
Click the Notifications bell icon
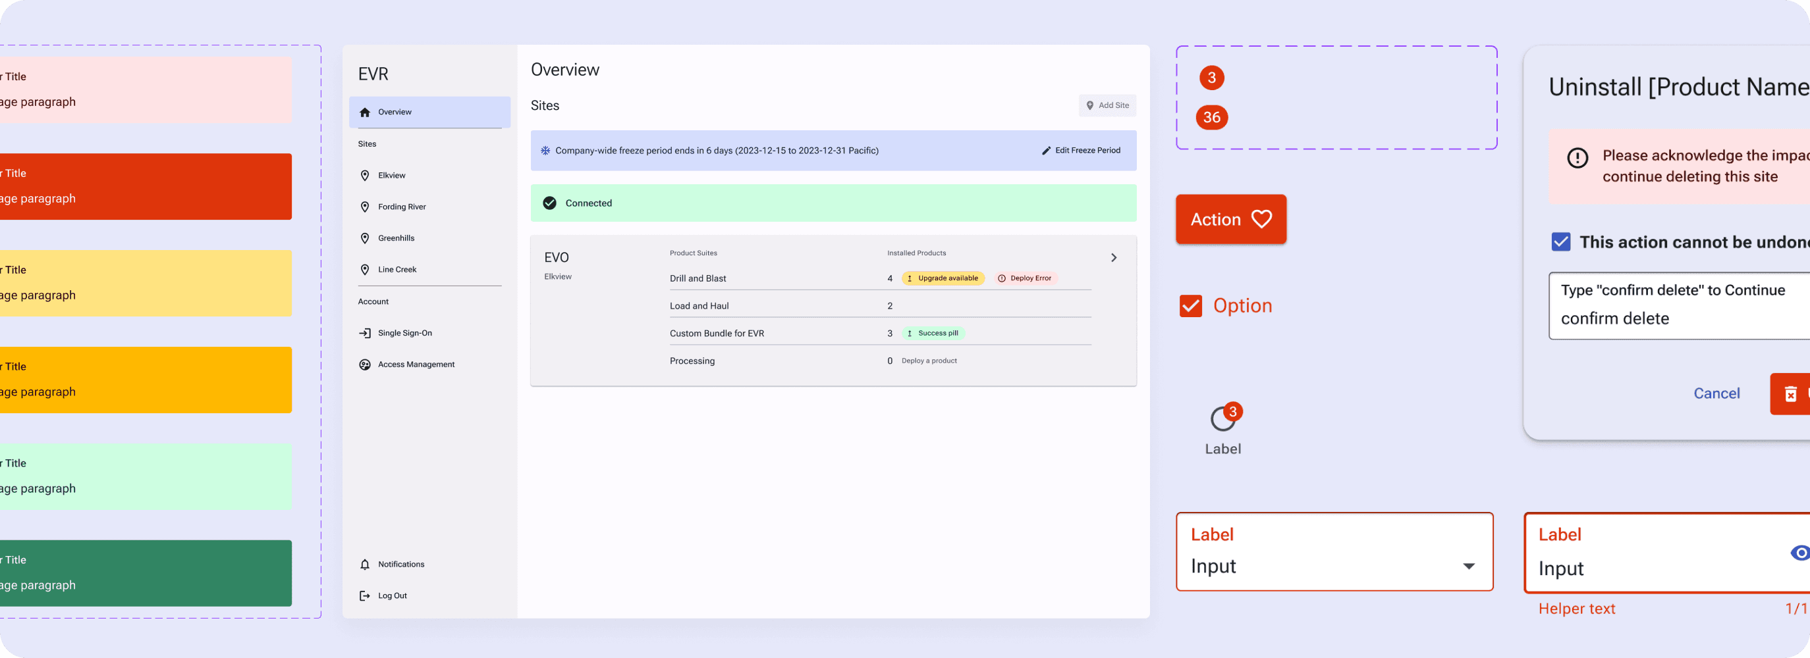click(365, 565)
